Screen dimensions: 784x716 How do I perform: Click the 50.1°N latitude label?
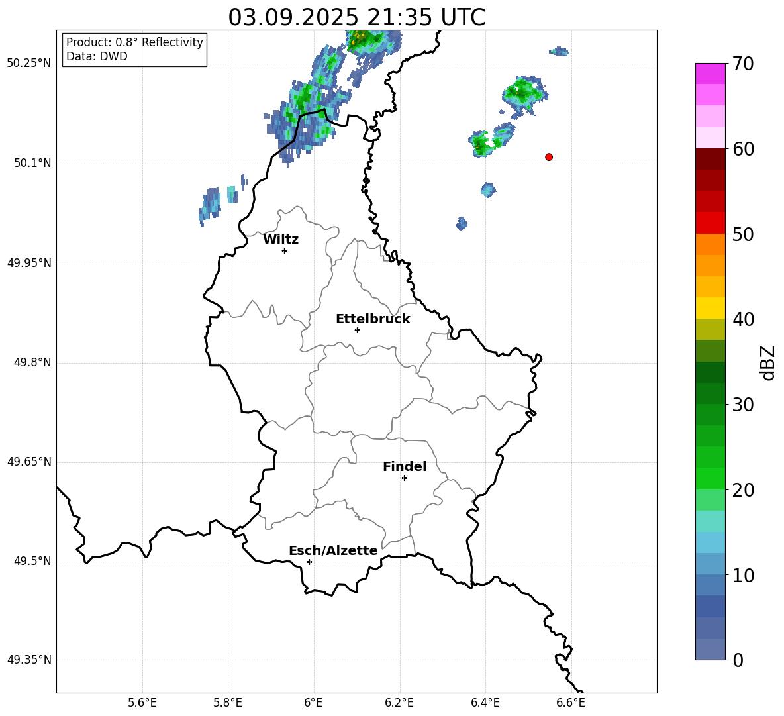[x=32, y=164]
